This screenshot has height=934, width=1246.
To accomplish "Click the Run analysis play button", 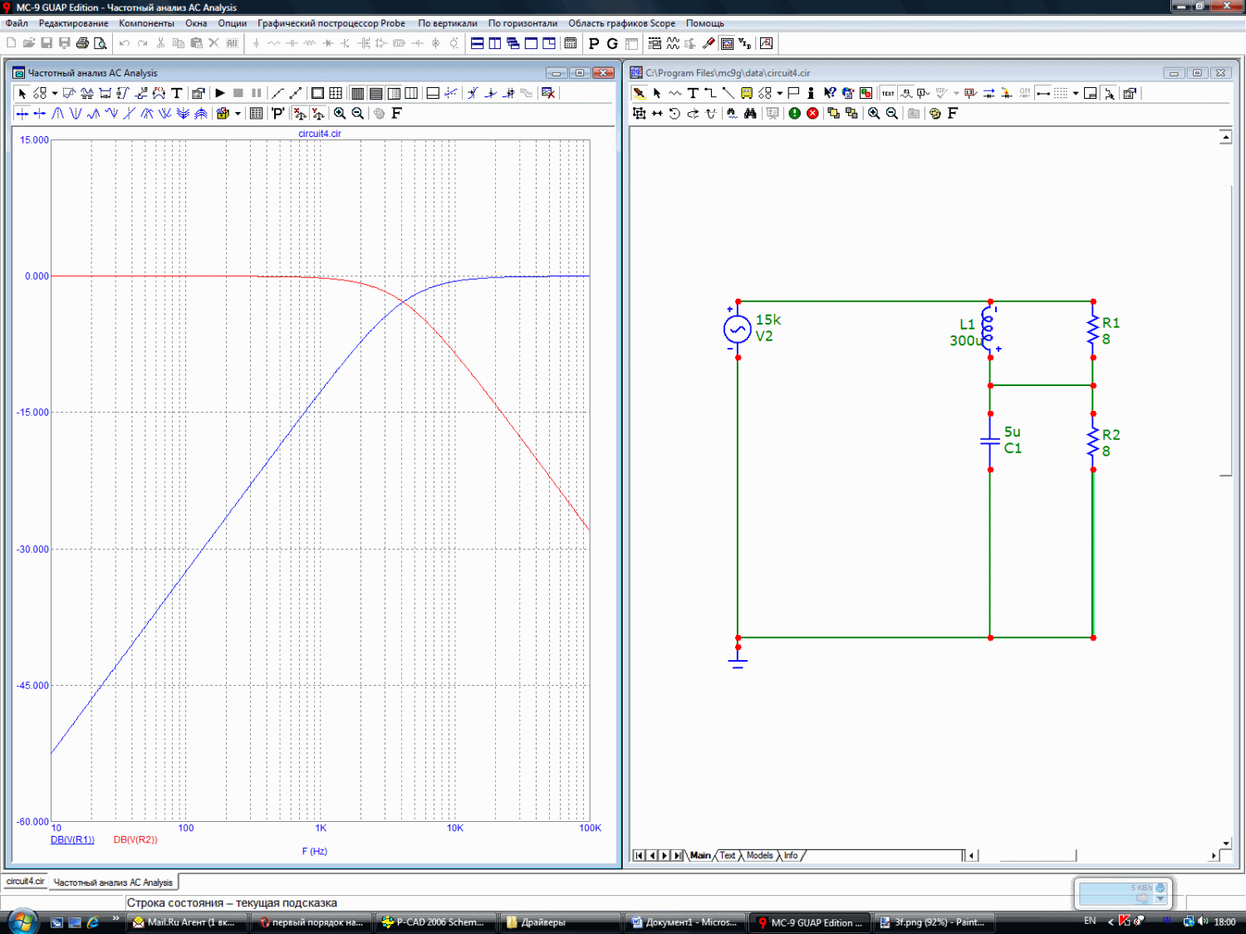I will click(220, 93).
